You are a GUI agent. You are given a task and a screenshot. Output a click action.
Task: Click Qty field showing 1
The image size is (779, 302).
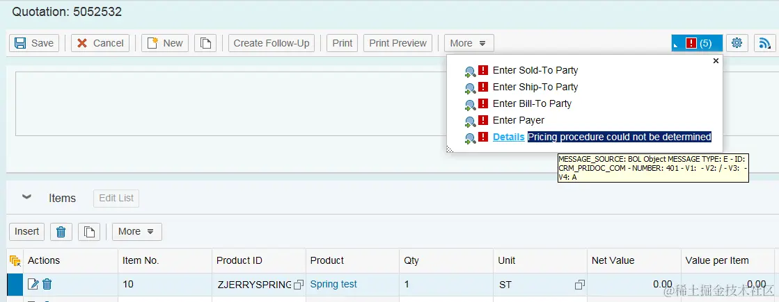tap(447, 285)
